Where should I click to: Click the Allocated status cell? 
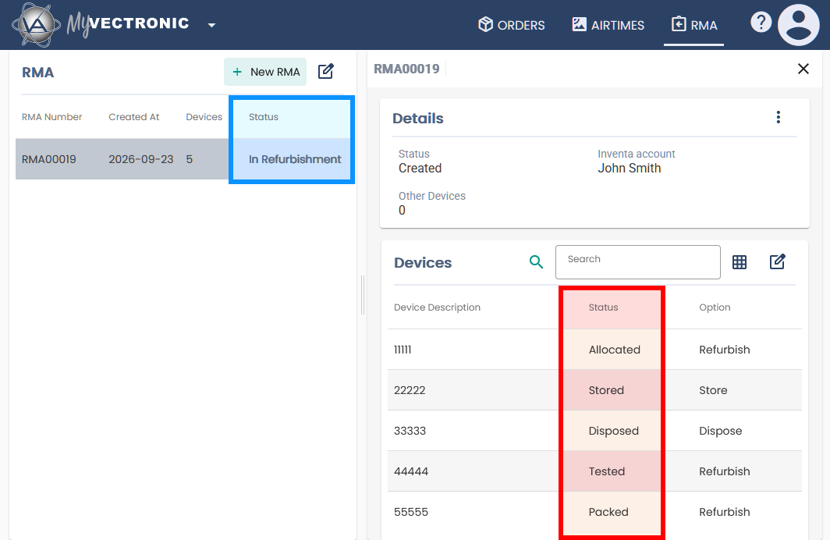(615, 350)
